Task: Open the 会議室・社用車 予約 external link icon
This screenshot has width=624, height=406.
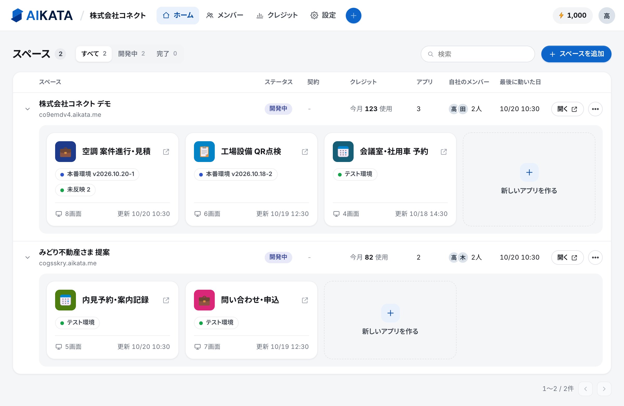Action: [444, 152]
